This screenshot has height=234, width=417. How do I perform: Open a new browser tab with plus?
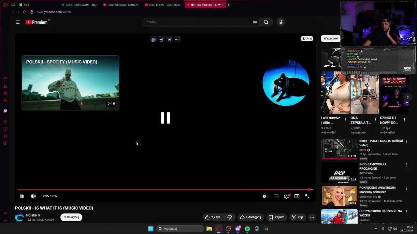228,5
